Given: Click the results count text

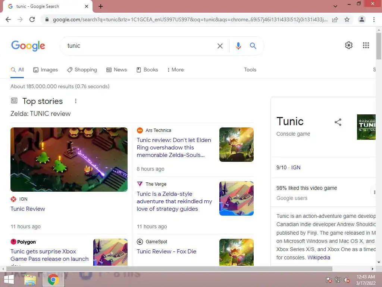Looking at the screenshot, I should tap(60, 86).
